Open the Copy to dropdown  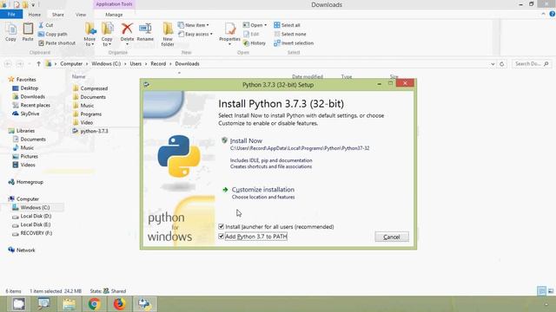[x=107, y=34]
